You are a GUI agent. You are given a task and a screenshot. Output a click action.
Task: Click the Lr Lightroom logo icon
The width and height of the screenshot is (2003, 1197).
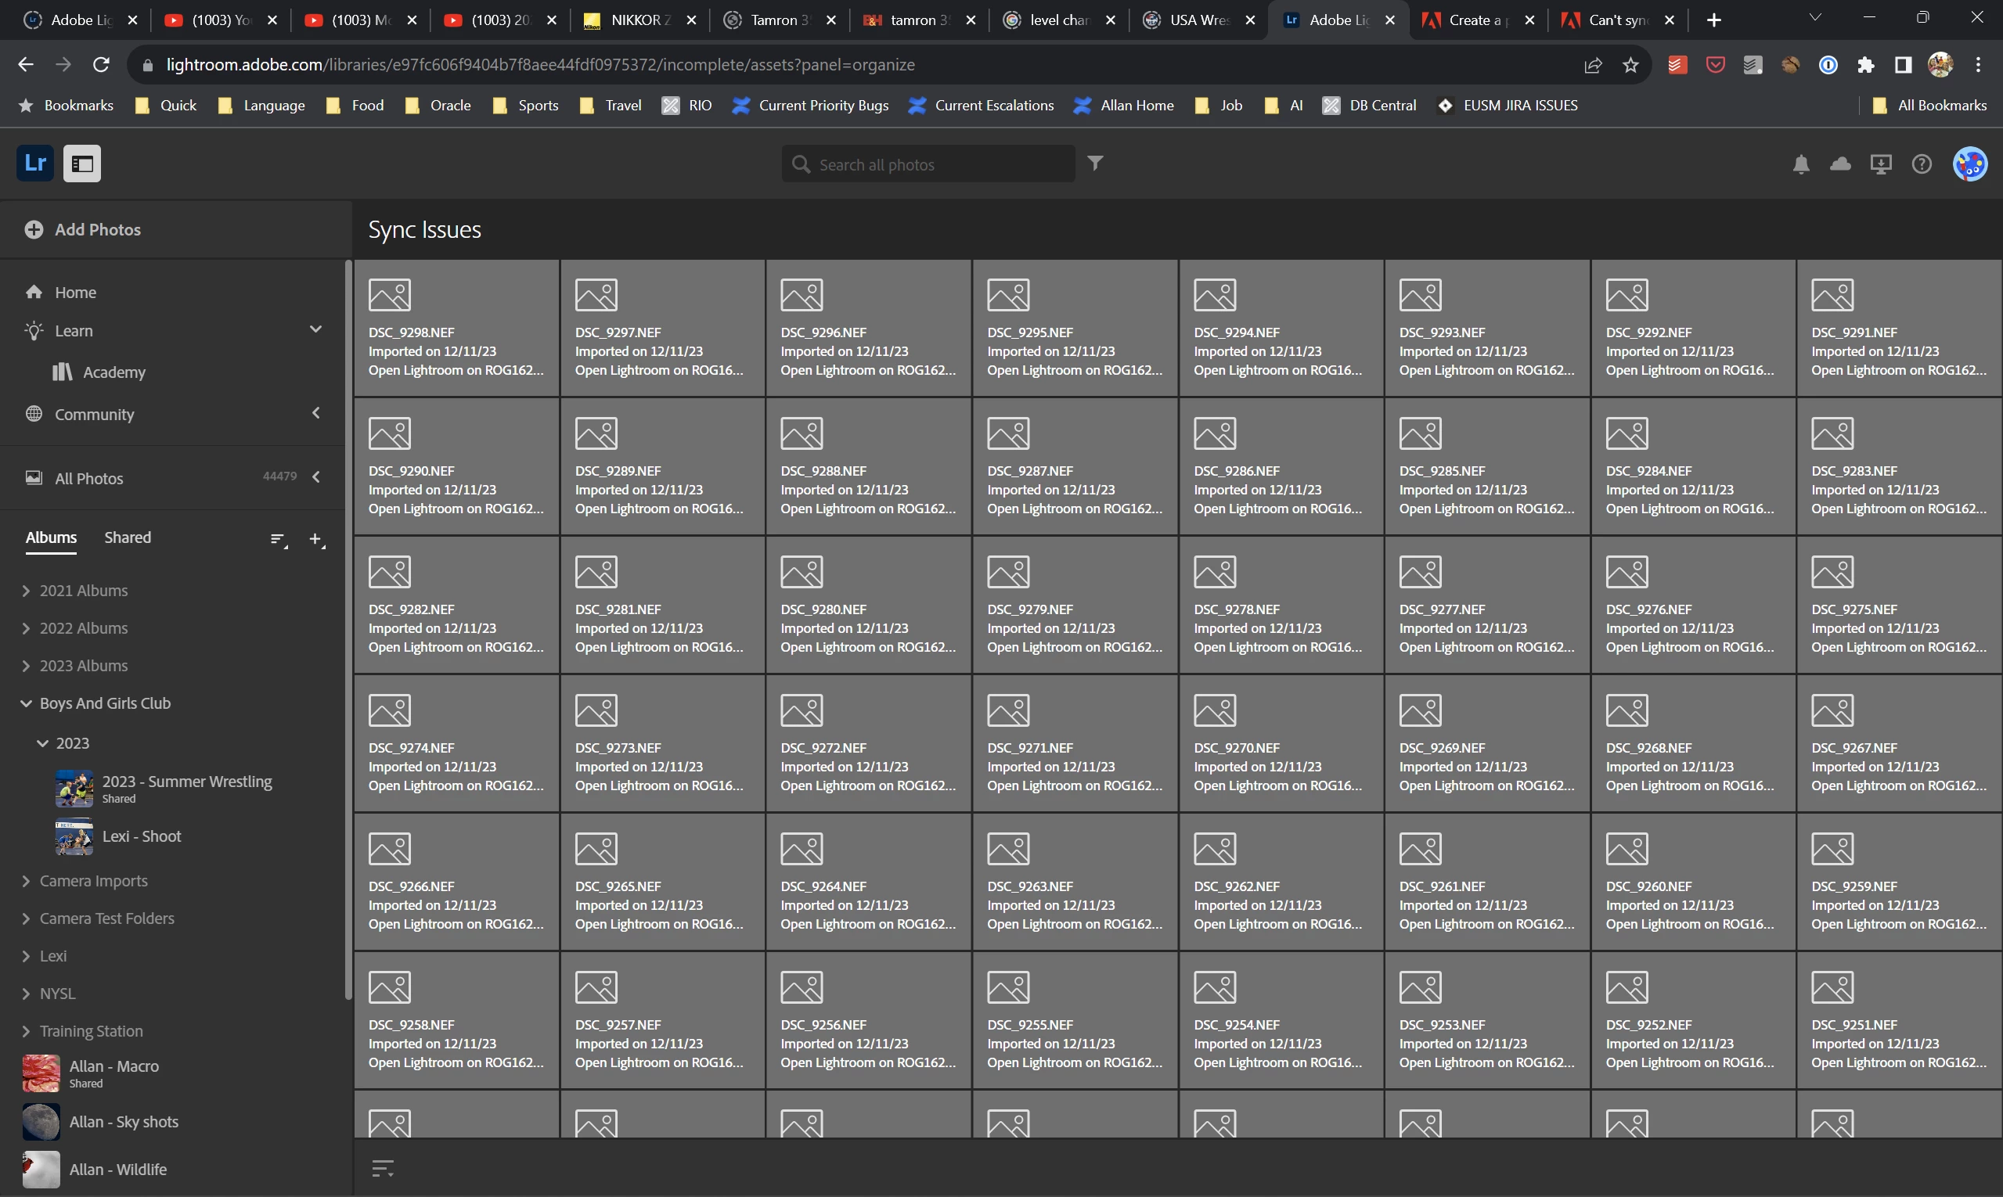[34, 164]
